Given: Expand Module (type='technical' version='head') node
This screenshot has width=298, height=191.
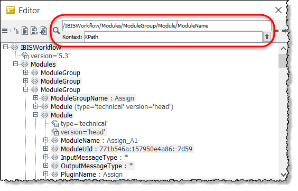Looking at the screenshot, I should (x=35, y=106).
